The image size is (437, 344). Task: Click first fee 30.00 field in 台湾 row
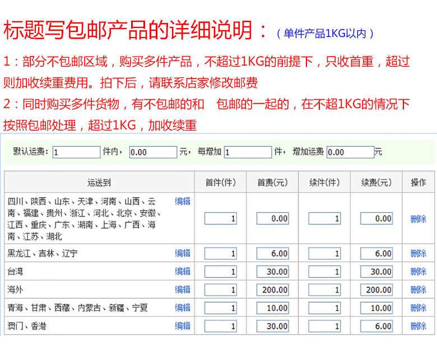click(x=273, y=272)
